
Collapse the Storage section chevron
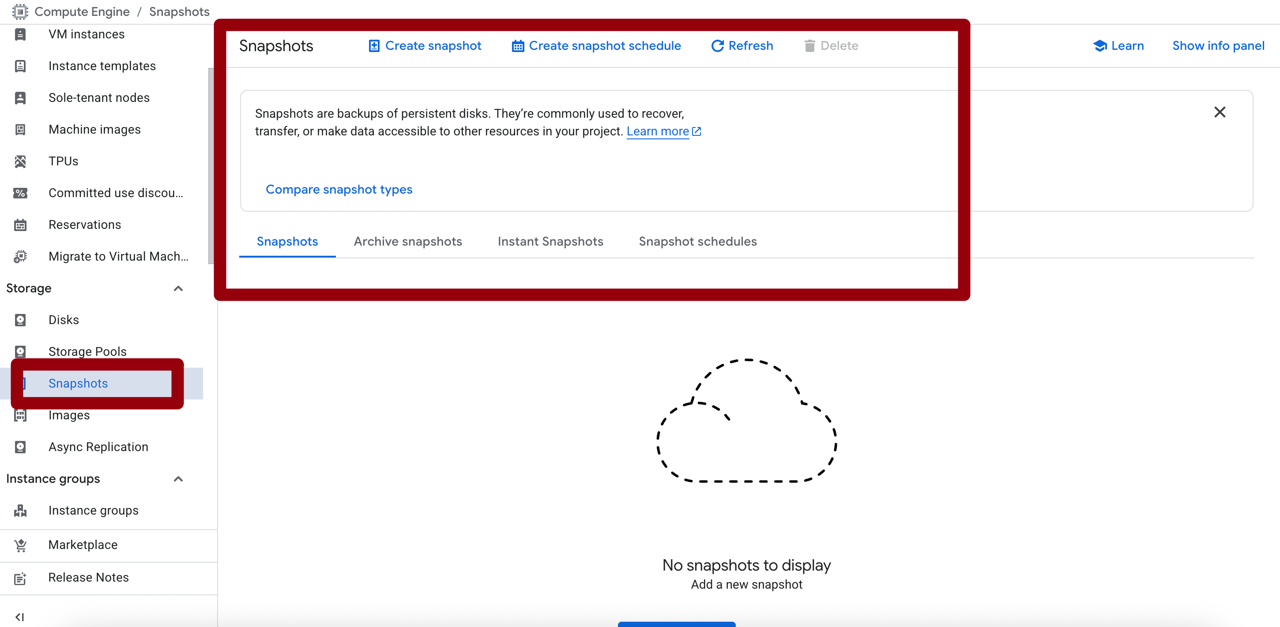[178, 288]
